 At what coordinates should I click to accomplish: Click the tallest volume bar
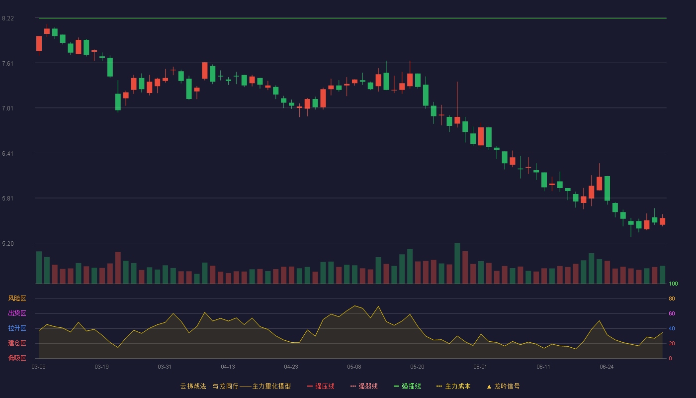457,264
